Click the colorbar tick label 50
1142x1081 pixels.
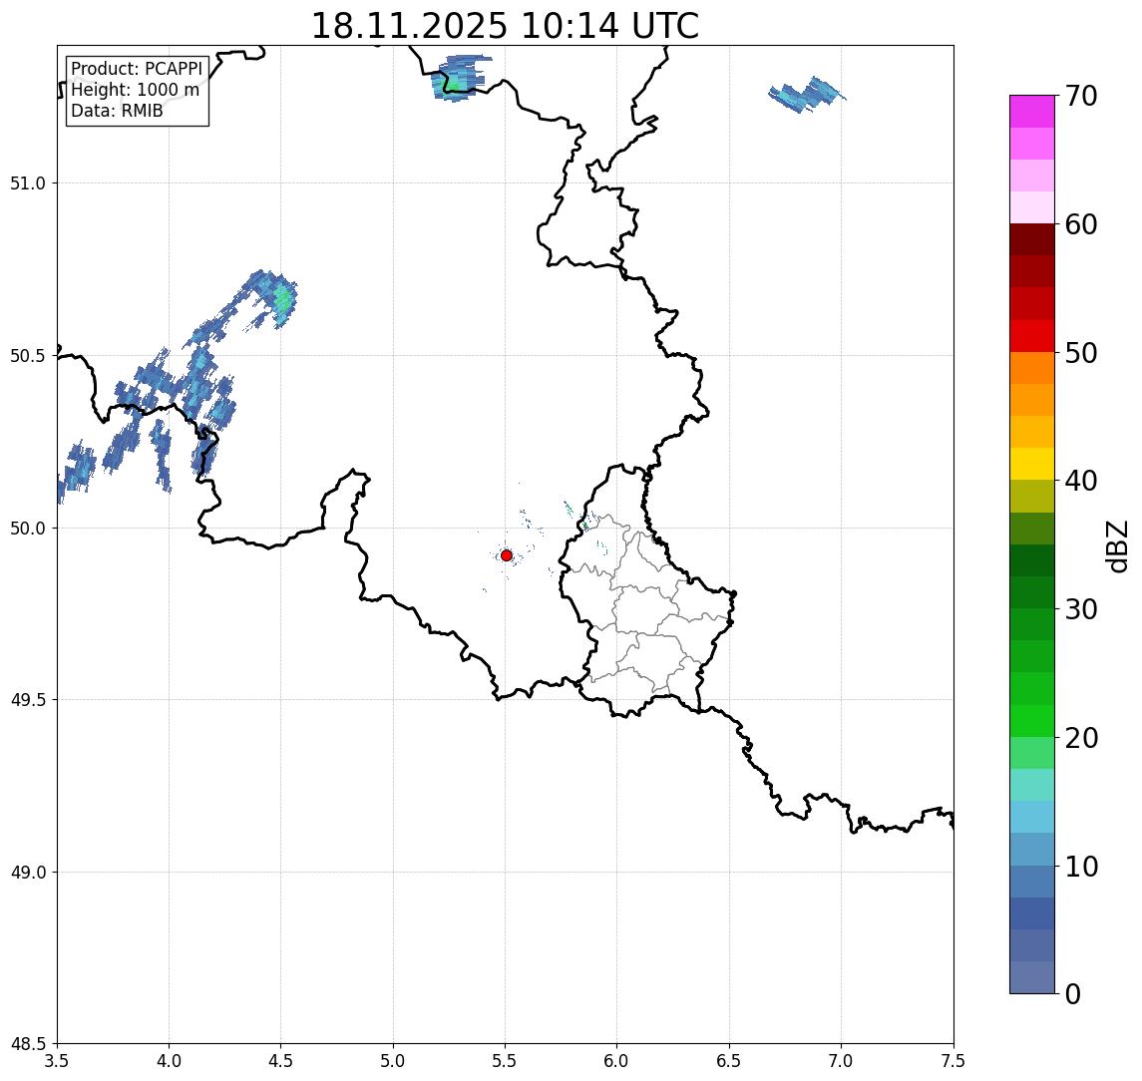click(x=1080, y=353)
